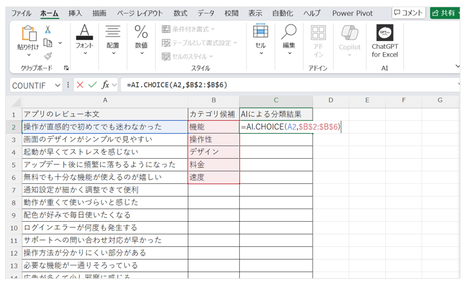Select cell カテゴリ候補 header
This screenshot has height=286, width=465.
(x=214, y=114)
